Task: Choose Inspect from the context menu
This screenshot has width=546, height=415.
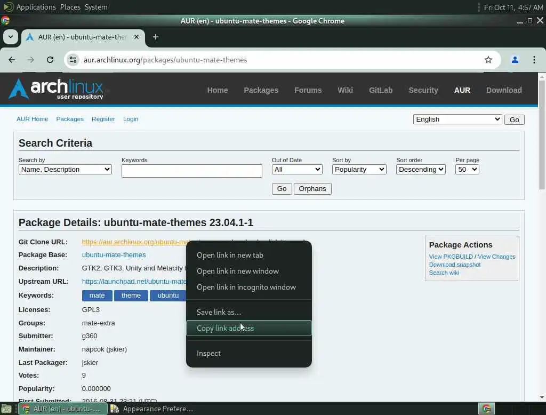Action: [249, 353]
